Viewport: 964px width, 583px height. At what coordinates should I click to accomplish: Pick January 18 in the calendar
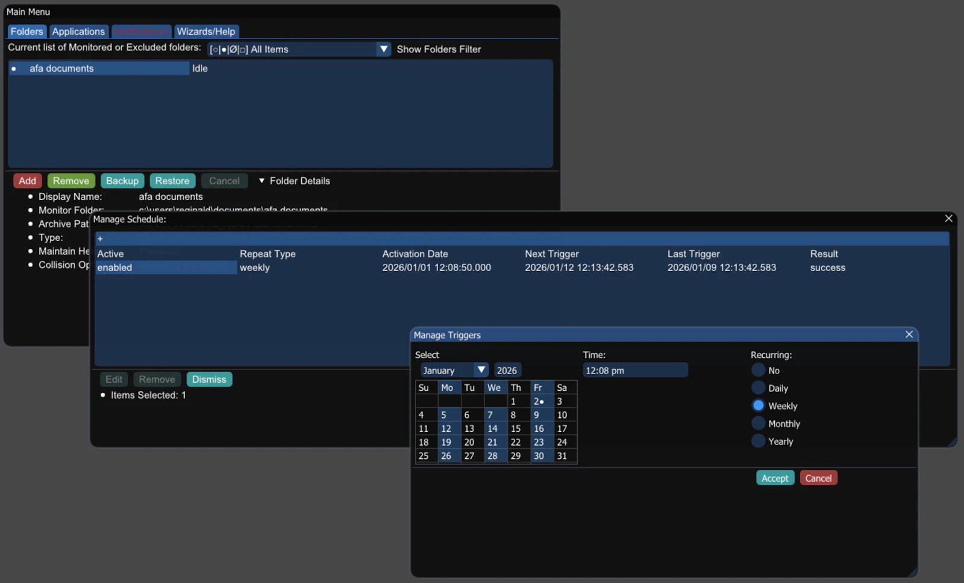coord(427,442)
